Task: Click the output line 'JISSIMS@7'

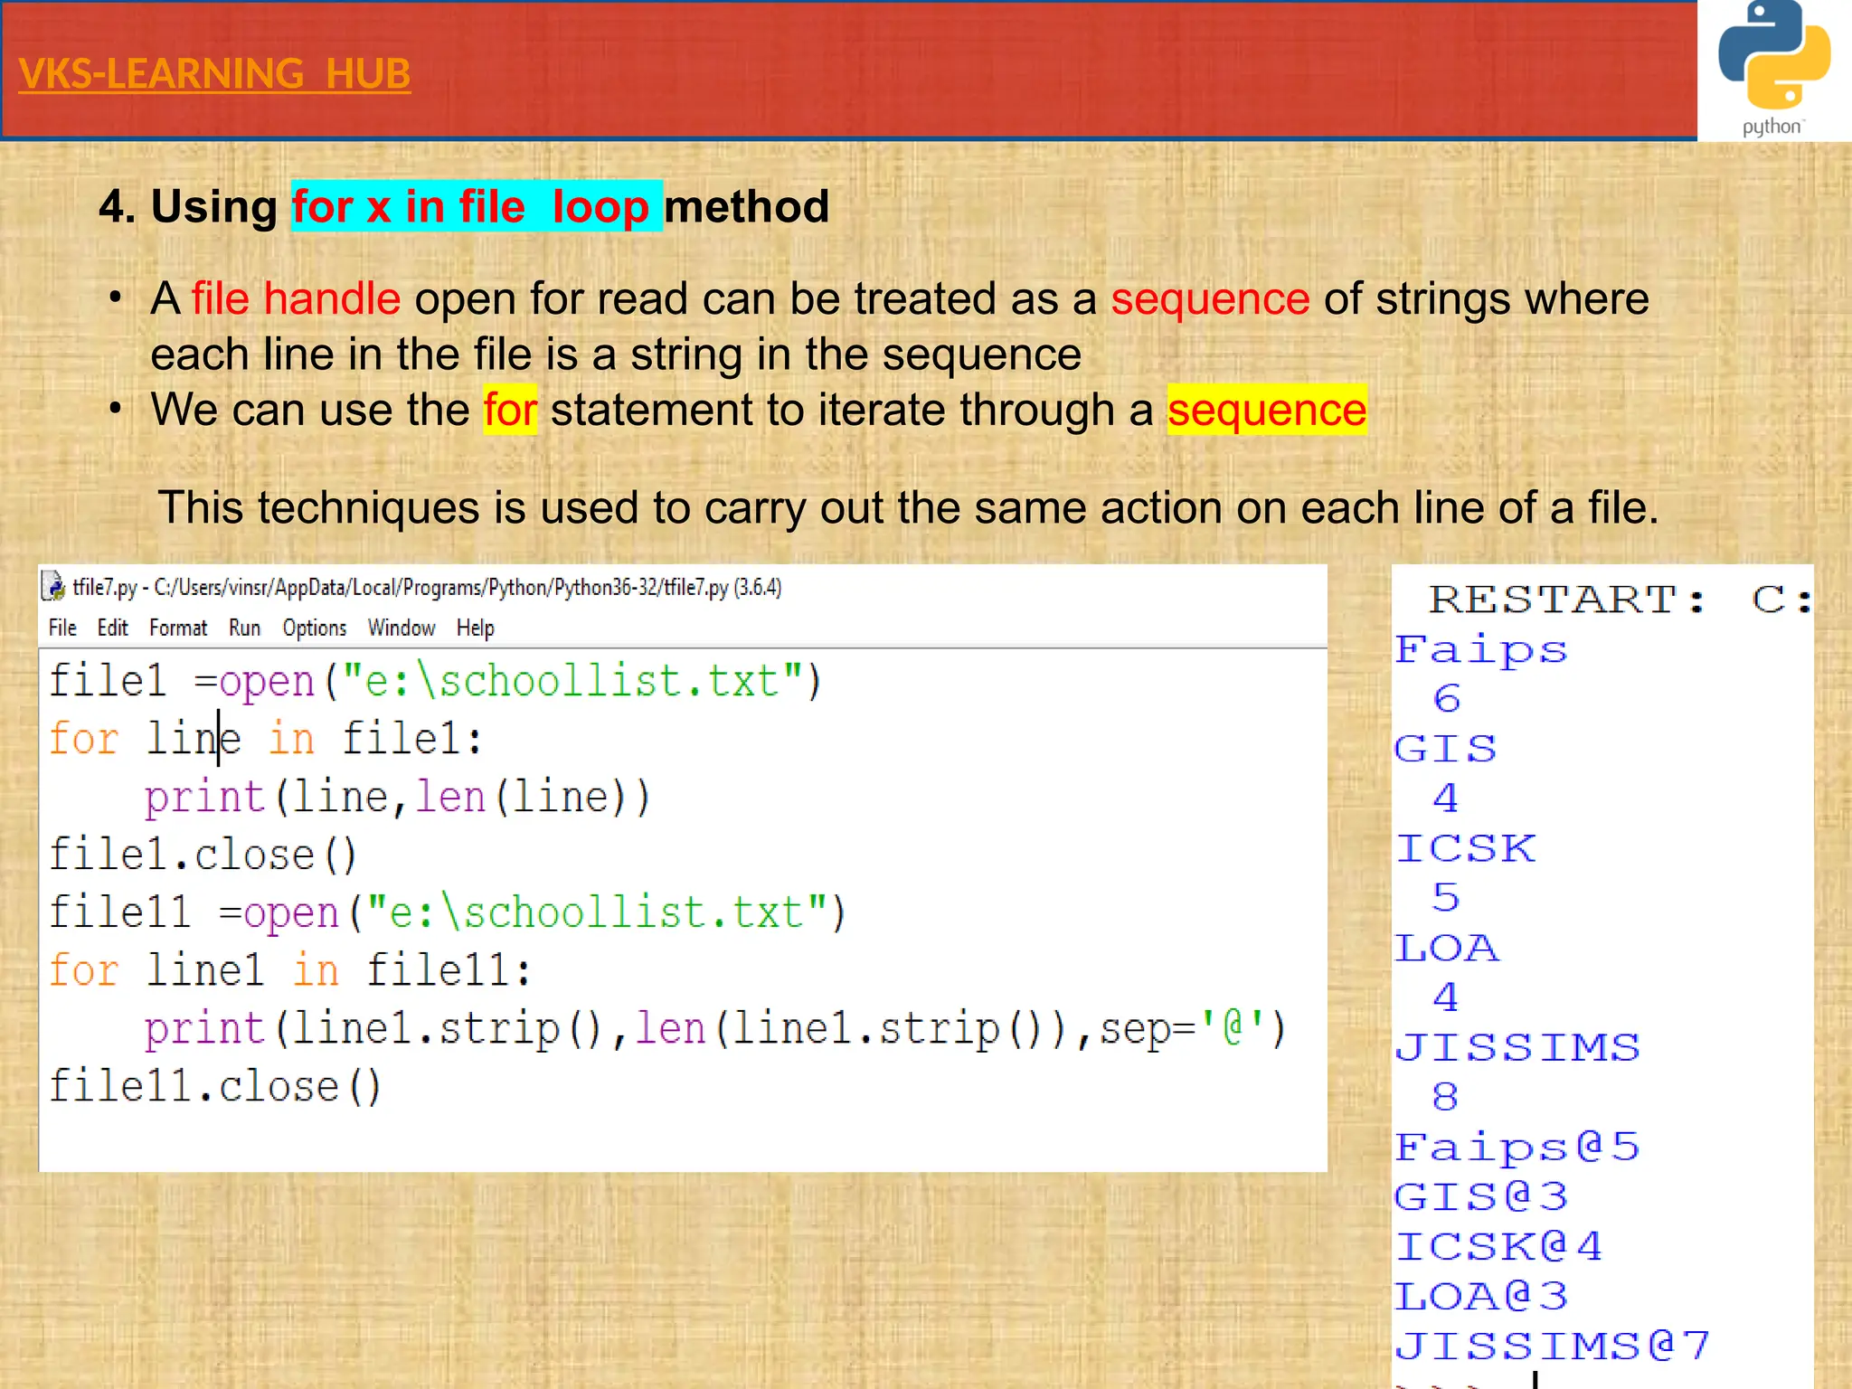Action: click(x=1553, y=1346)
